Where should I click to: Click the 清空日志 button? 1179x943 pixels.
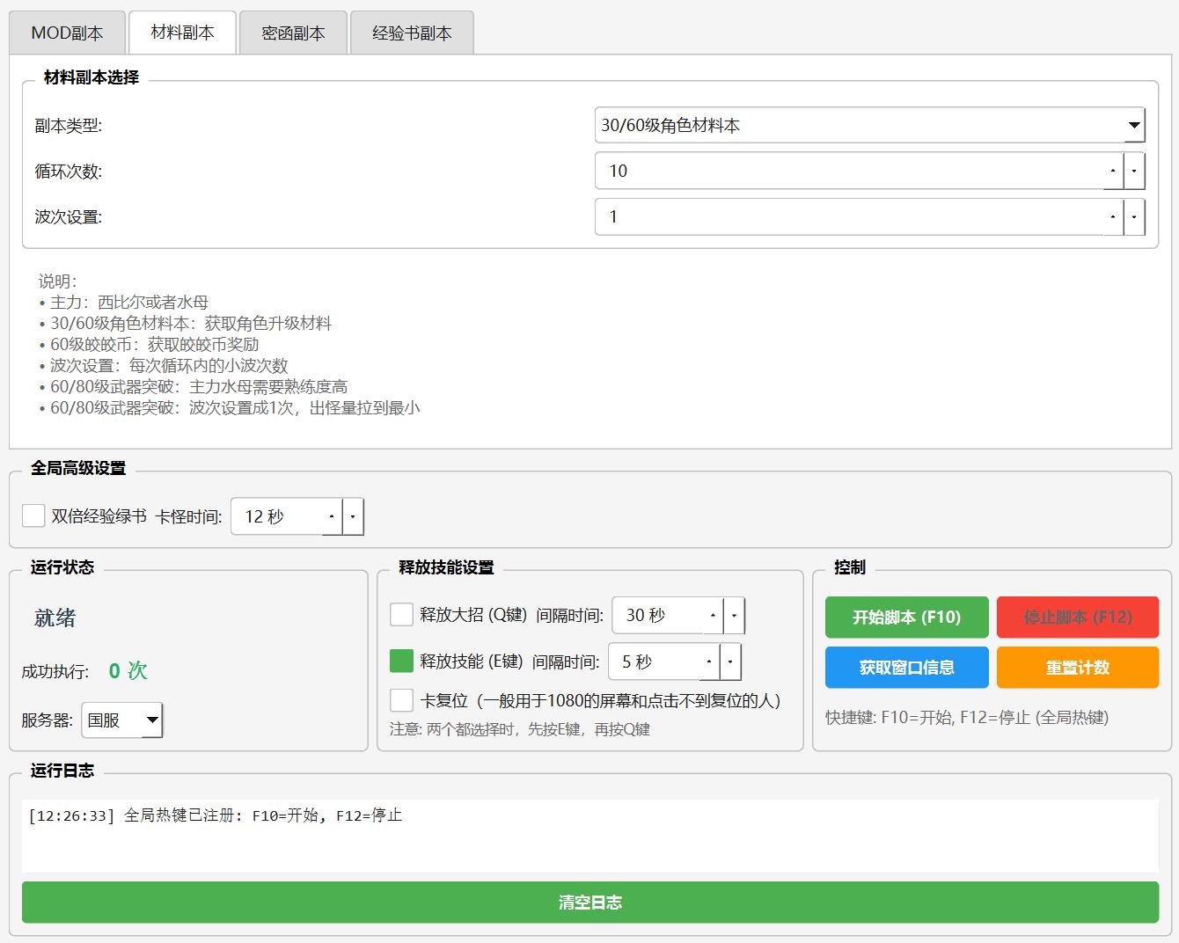(589, 903)
